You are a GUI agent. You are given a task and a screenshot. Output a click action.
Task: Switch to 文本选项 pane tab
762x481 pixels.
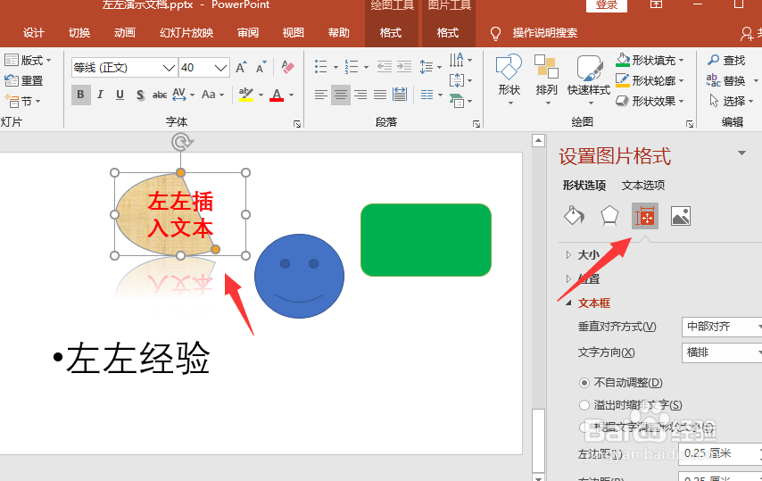(x=643, y=185)
